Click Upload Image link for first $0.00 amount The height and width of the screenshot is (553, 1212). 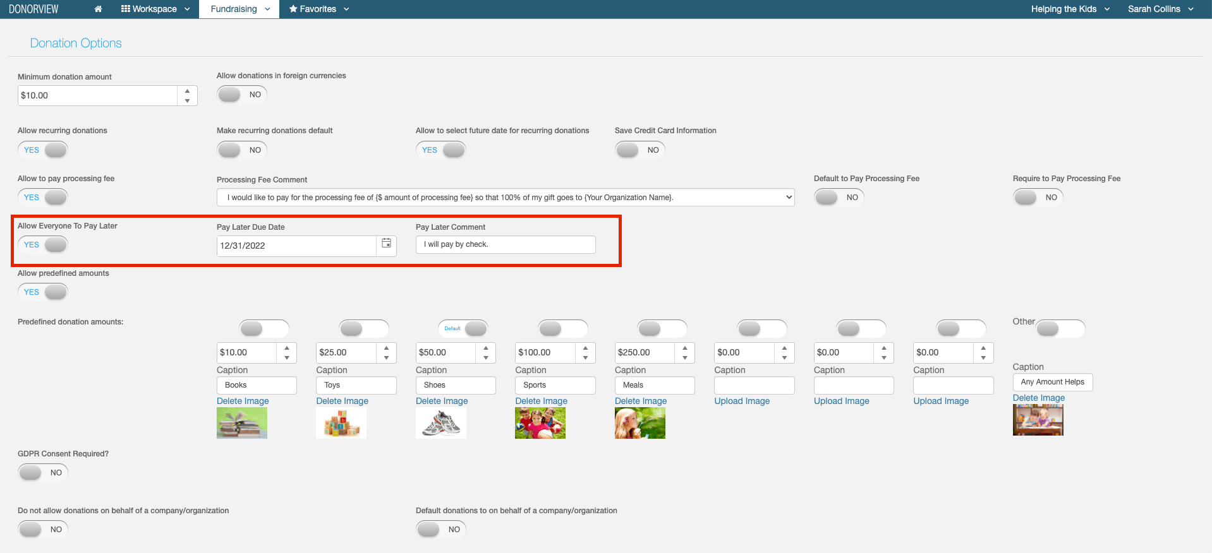[742, 401]
